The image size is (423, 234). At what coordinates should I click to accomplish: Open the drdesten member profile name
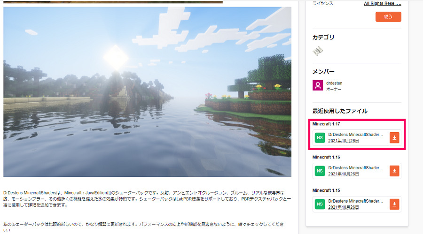tap(334, 83)
